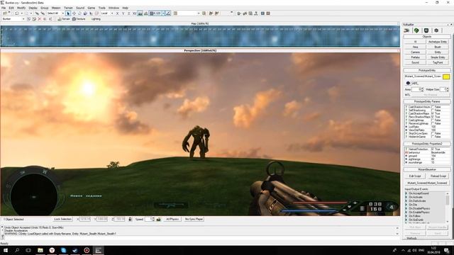Screen dimensions: 454x255
Task: Toggle the CastShadowVolume checkbox
Action: click(x=433, y=107)
